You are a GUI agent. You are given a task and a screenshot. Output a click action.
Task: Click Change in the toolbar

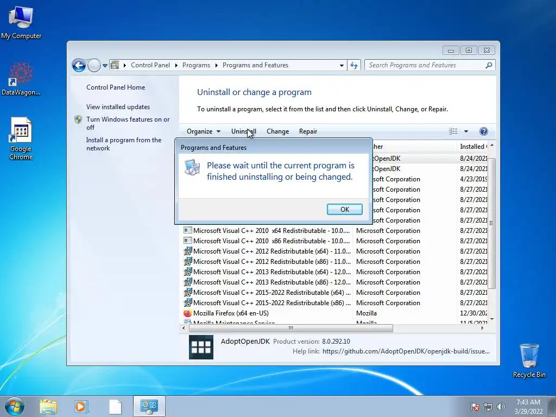(277, 131)
